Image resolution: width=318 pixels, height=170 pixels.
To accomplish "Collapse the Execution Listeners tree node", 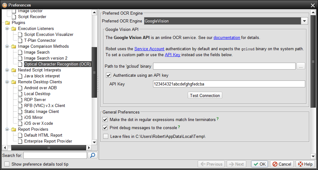I will [7, 29].
